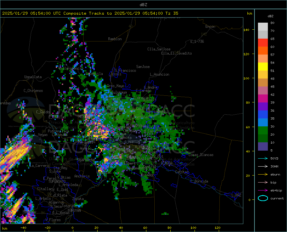The image size is (287, 232).
Task: Click the TUPUNGATO town label
Action: (57, 182)
